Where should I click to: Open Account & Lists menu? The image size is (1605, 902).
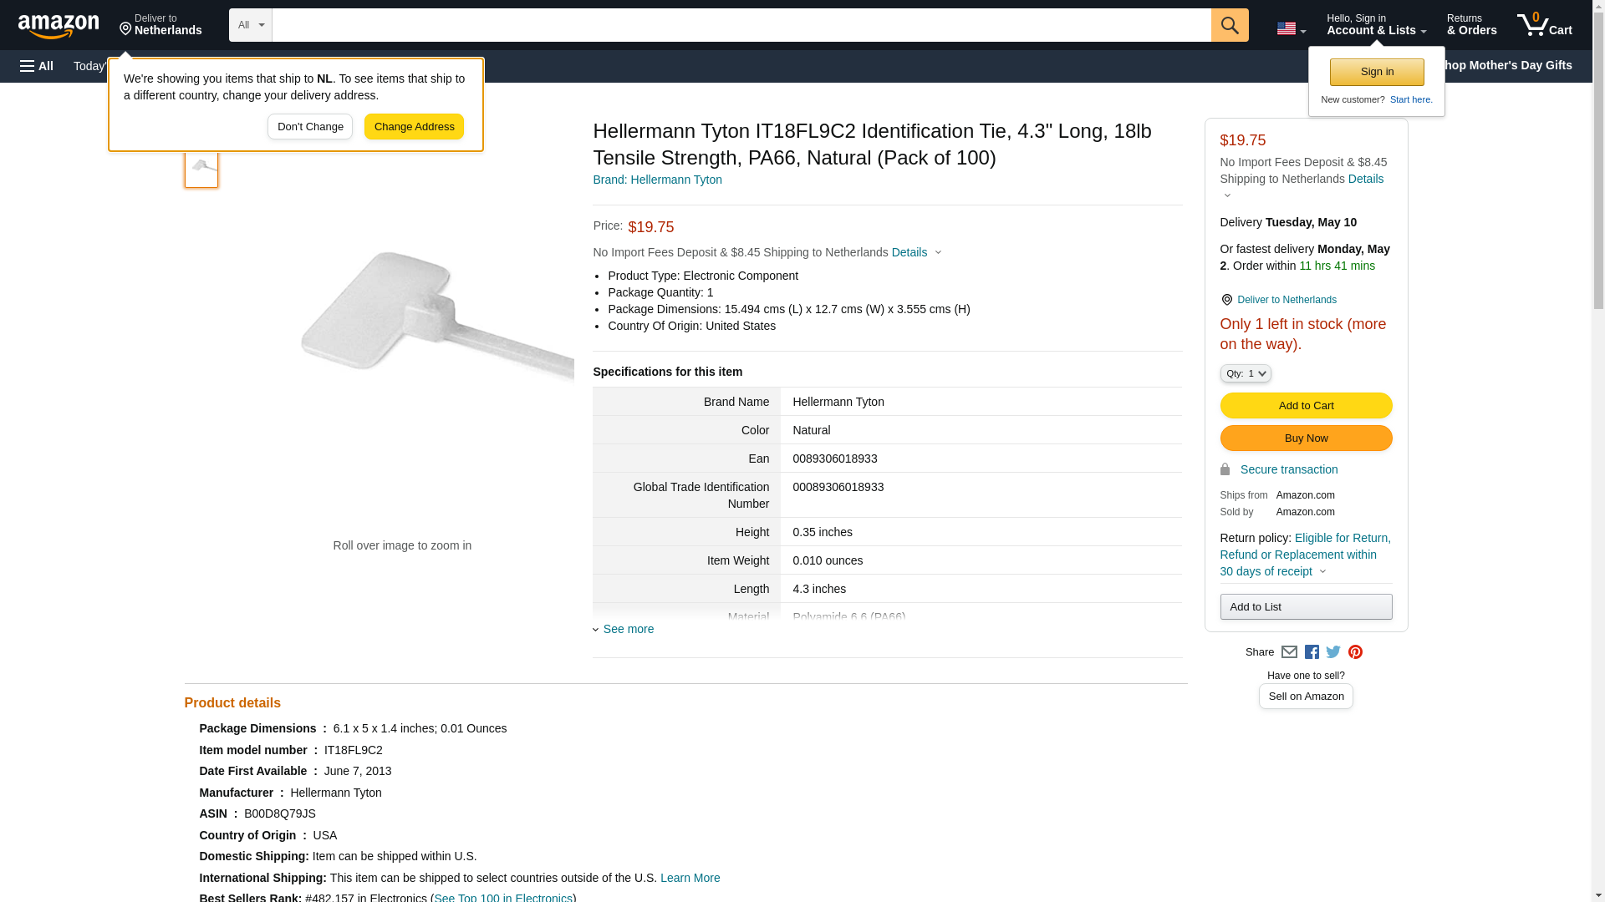click(1376, 25)
